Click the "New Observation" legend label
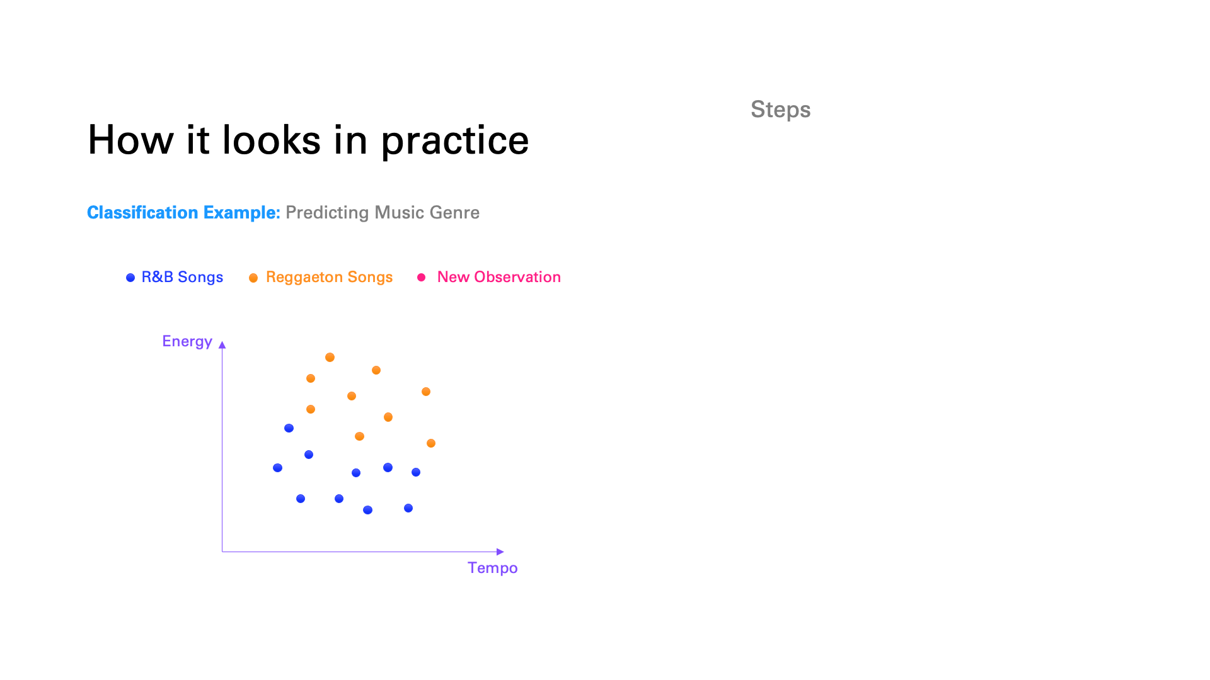The height and width of the screenshot is (680, 1210). click(x=498, y=277)
